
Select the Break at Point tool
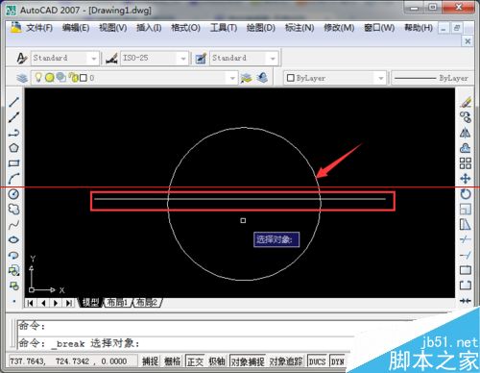[x=466, y=270]
